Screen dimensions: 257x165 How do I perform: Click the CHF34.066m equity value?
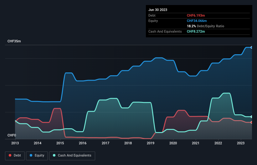pyautogui.click(x=197, y=21)
